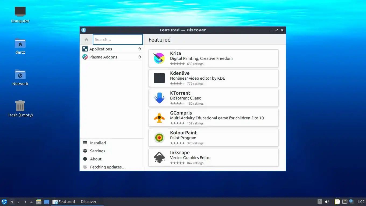The width and height of the screenshot is (366, 206).
Task: Click the wired network tray icon
Action: (345, 202)
